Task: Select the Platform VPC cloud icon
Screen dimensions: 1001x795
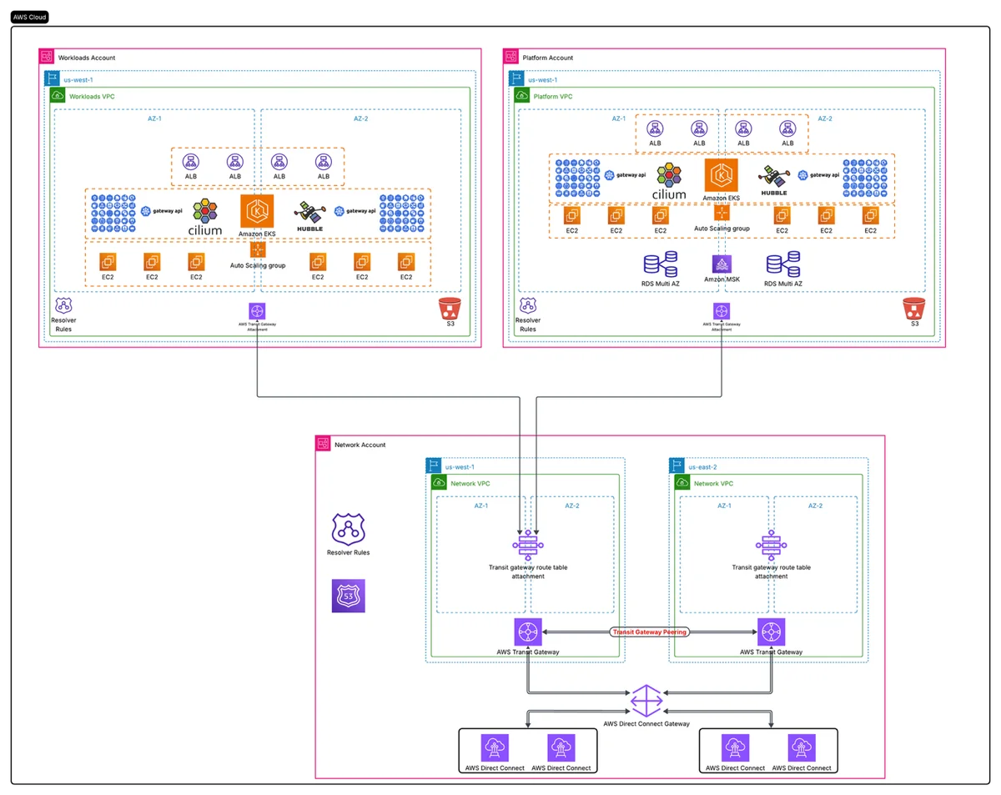Action: (x=521, y=95)
